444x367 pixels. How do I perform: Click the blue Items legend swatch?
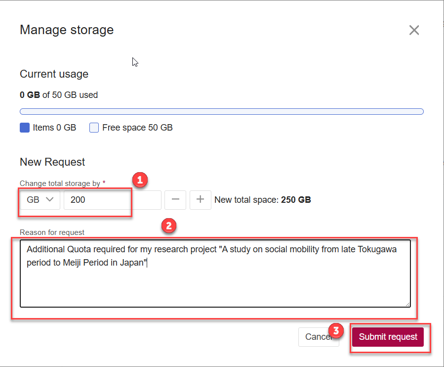(x=25, y=128)
